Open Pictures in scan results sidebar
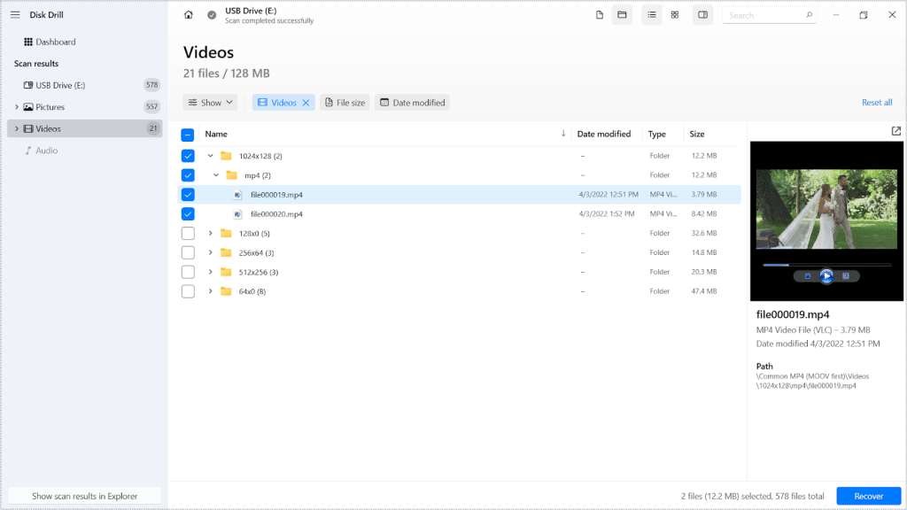Viewport: 907px width, 510px height. click(50, 107)
